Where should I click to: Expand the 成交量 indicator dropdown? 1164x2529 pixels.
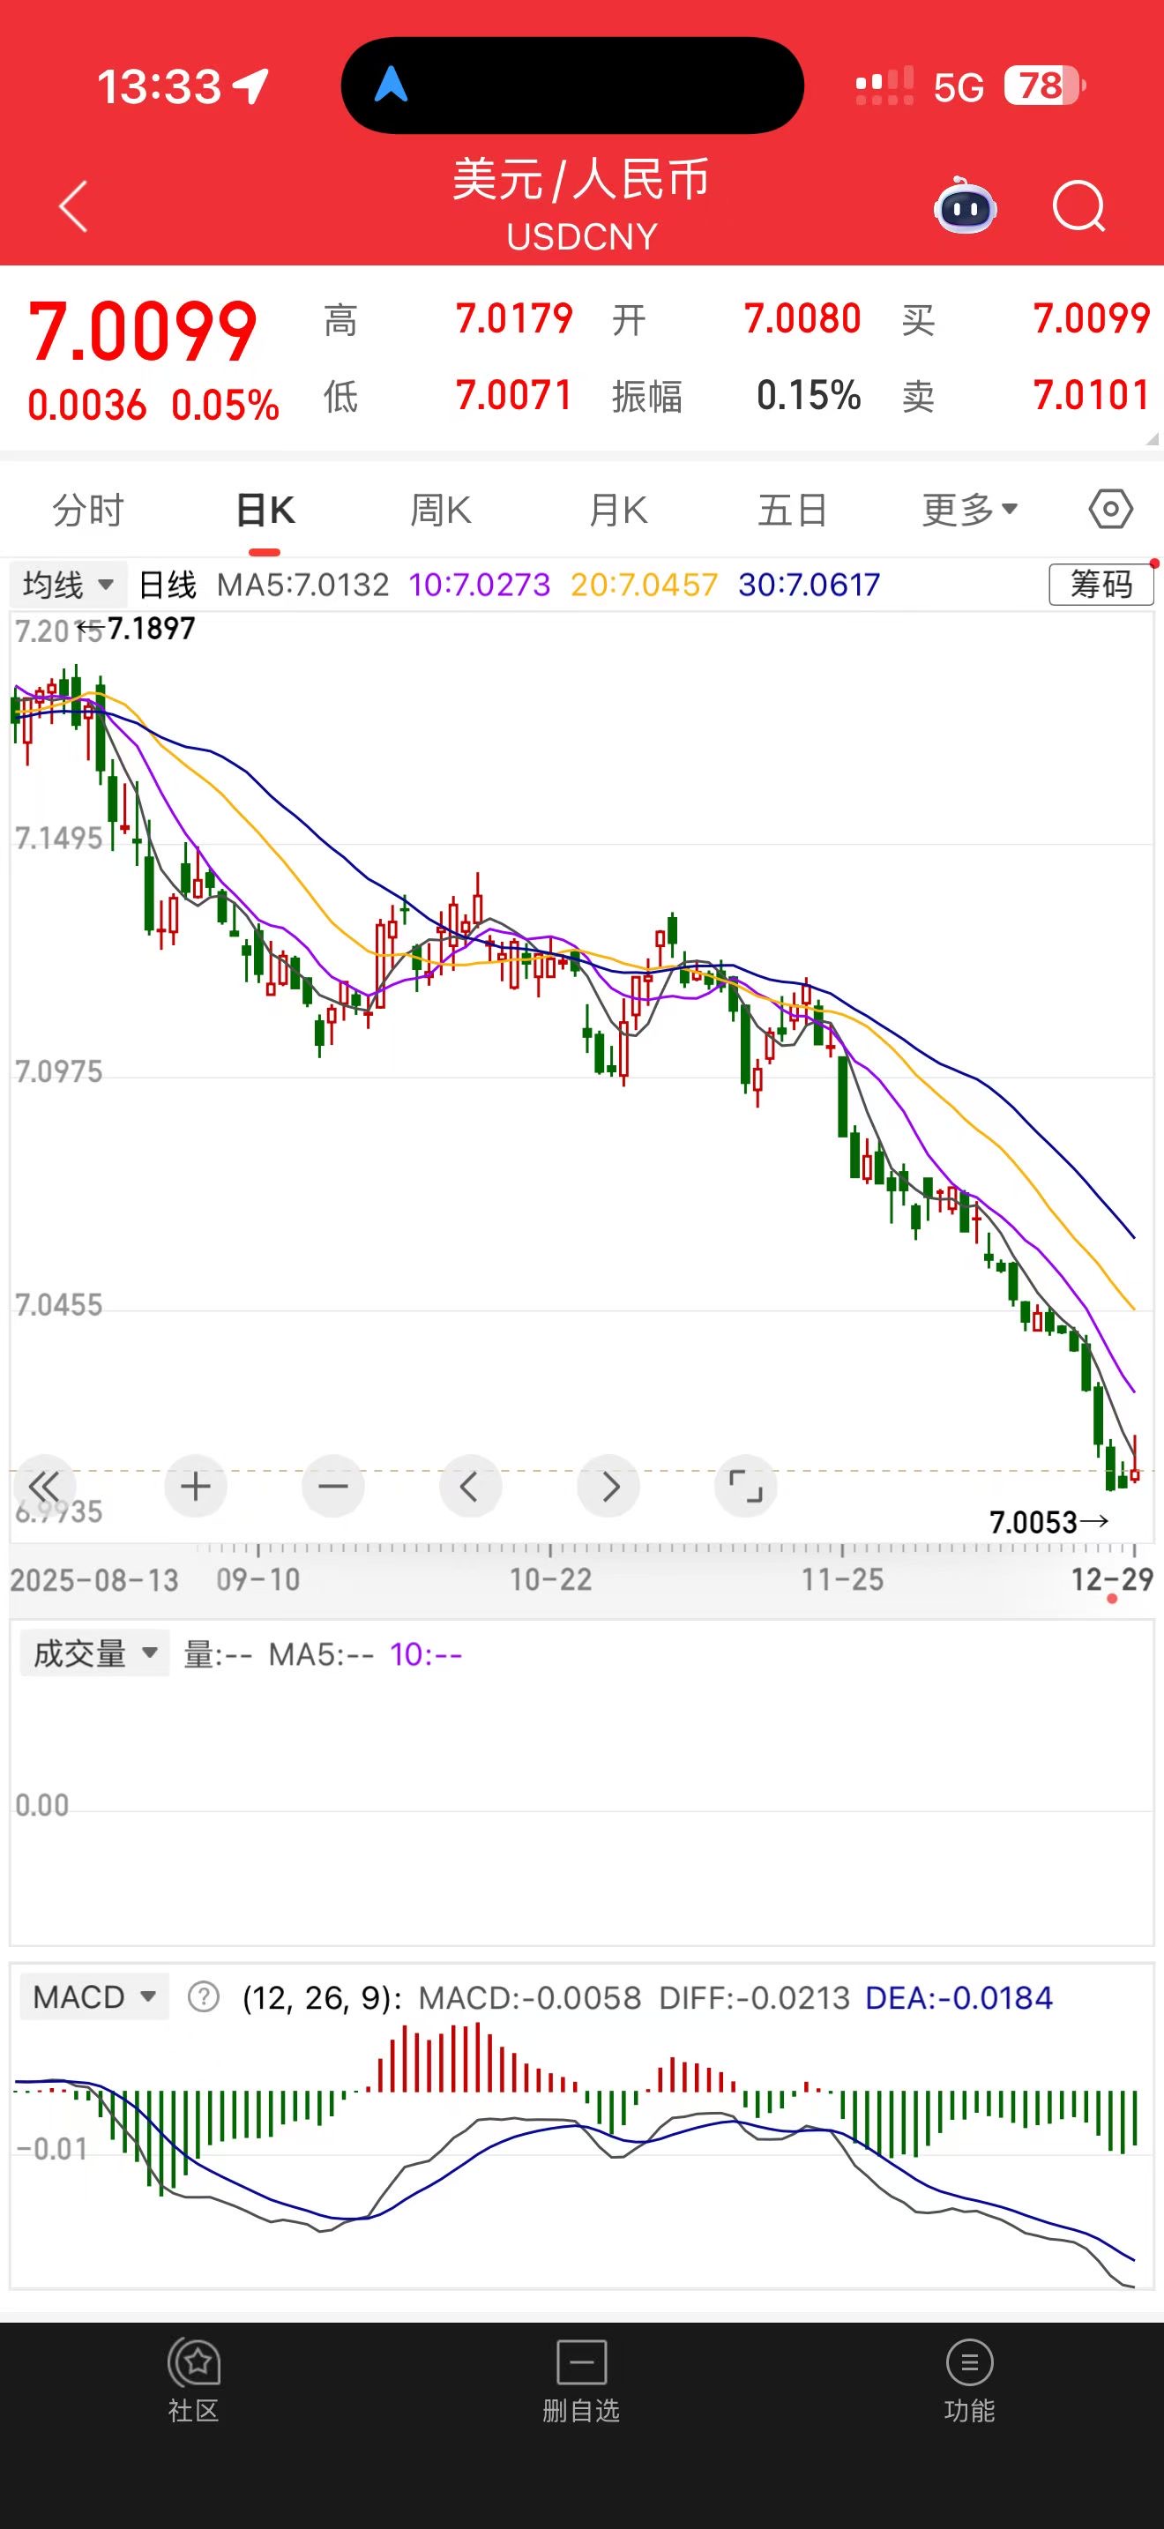pyautogui.click(x=94, y=1654)
